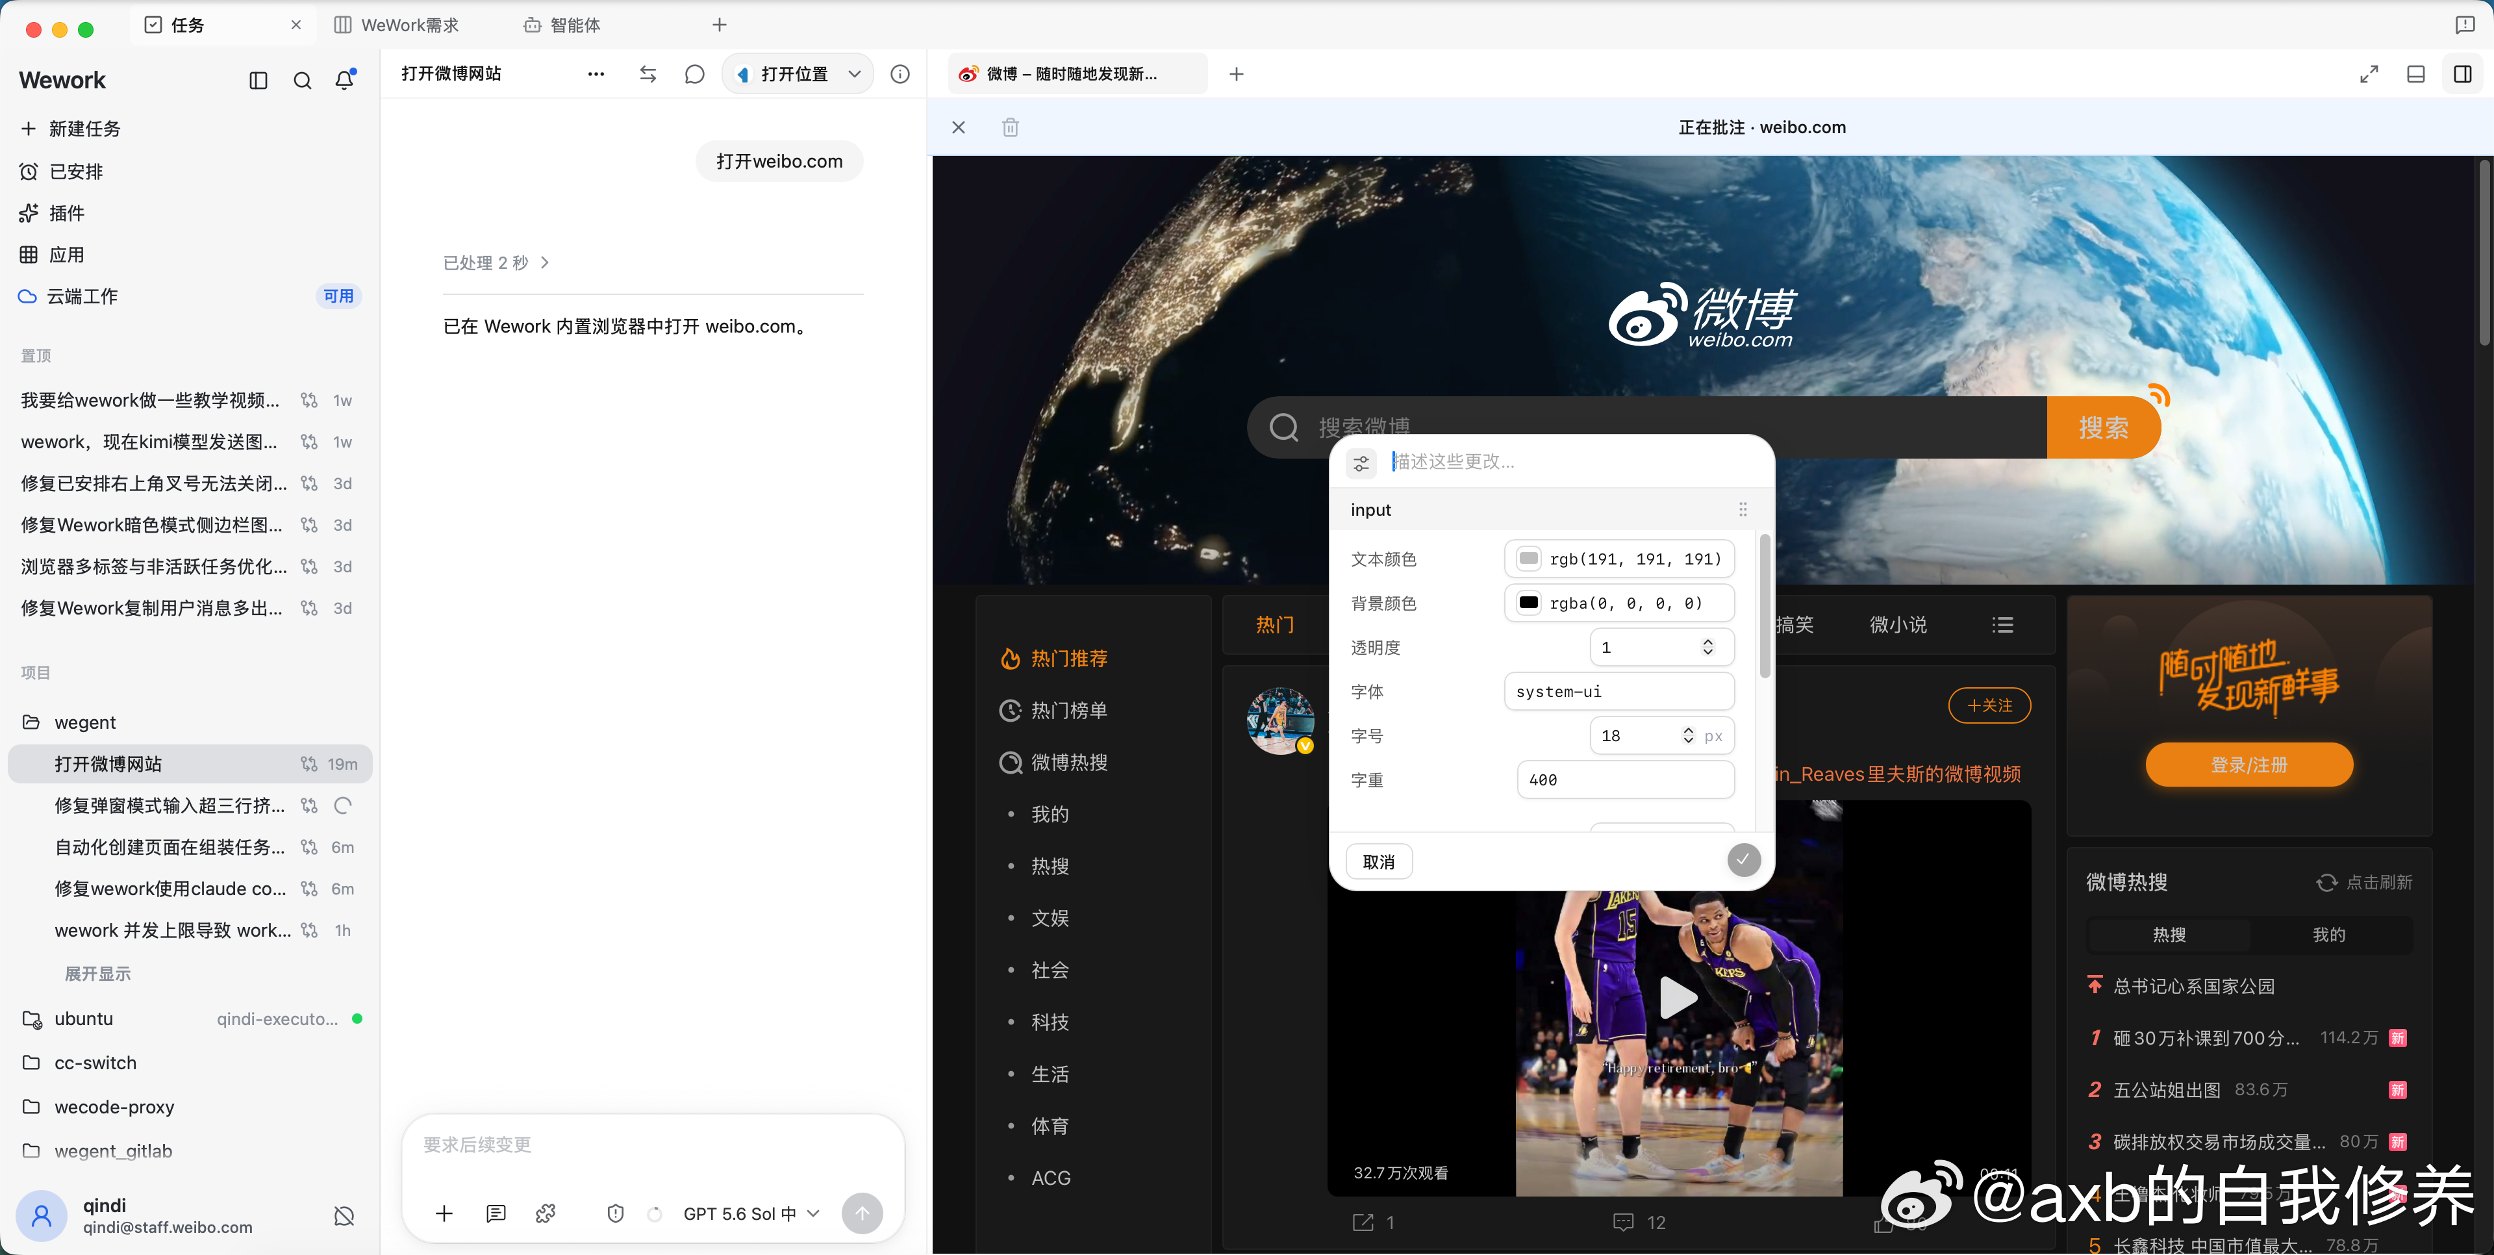This screenshot has width=2494, height=1255.
Task: Click the edit popup vertical scrollbar
Action: pos(1764,605)
